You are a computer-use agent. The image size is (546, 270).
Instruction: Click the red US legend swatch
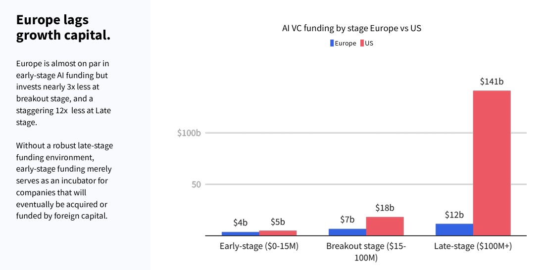click(x=362, y=43)
